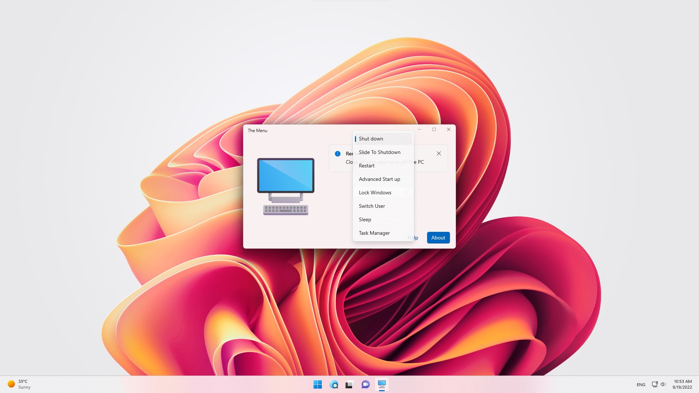Choose Lock Windows entry
Viewport: 699px width, 393px height.
[x=383, y=192]
